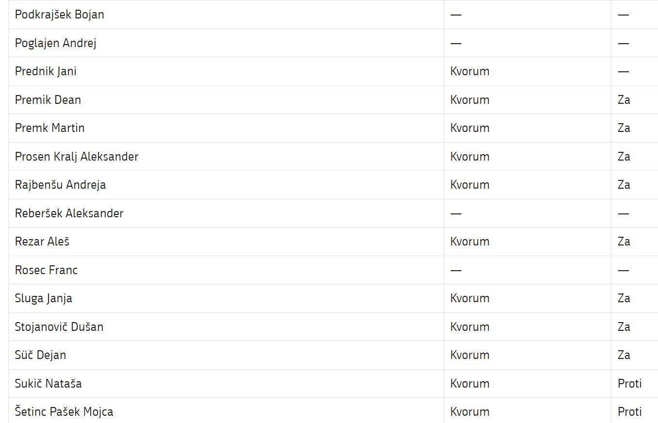The width and height of the screenshot is (658, 423).
Task: Click the name Premk Martin
Action: (x=50, y=128)
